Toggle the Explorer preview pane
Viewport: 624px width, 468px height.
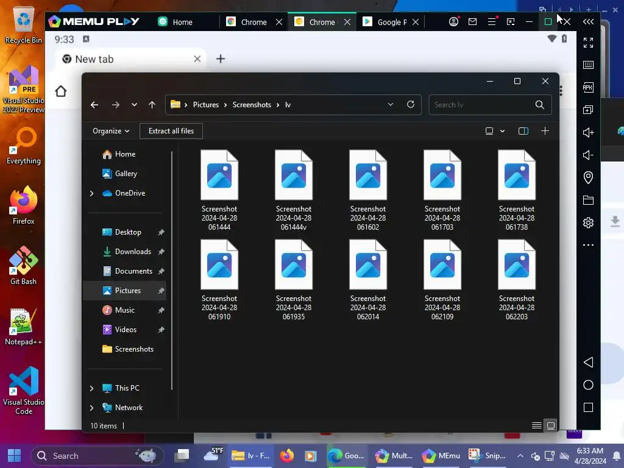tap(523, 131)
